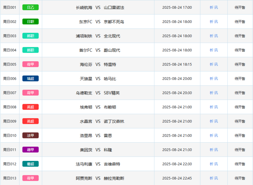Image resolution: width=253 pixels, height=185 pixels.
Task: Click 待开售 status for 法马利康 match
Action: (x=240, y=164)
